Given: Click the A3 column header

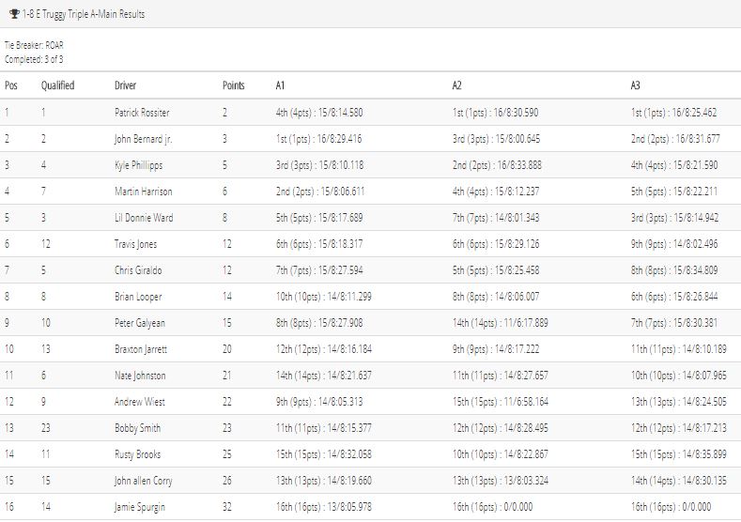Looking at the screenshot, I should pyautogui.click(x=635, y=85).
